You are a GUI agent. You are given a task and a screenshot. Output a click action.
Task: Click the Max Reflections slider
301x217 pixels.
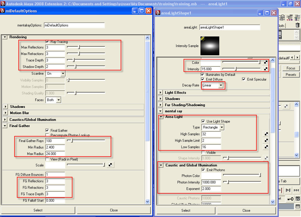[x=86, y=47]
